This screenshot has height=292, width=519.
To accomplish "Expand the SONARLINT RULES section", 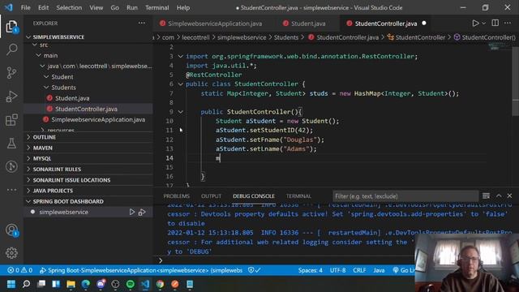I will pos(88,170).
